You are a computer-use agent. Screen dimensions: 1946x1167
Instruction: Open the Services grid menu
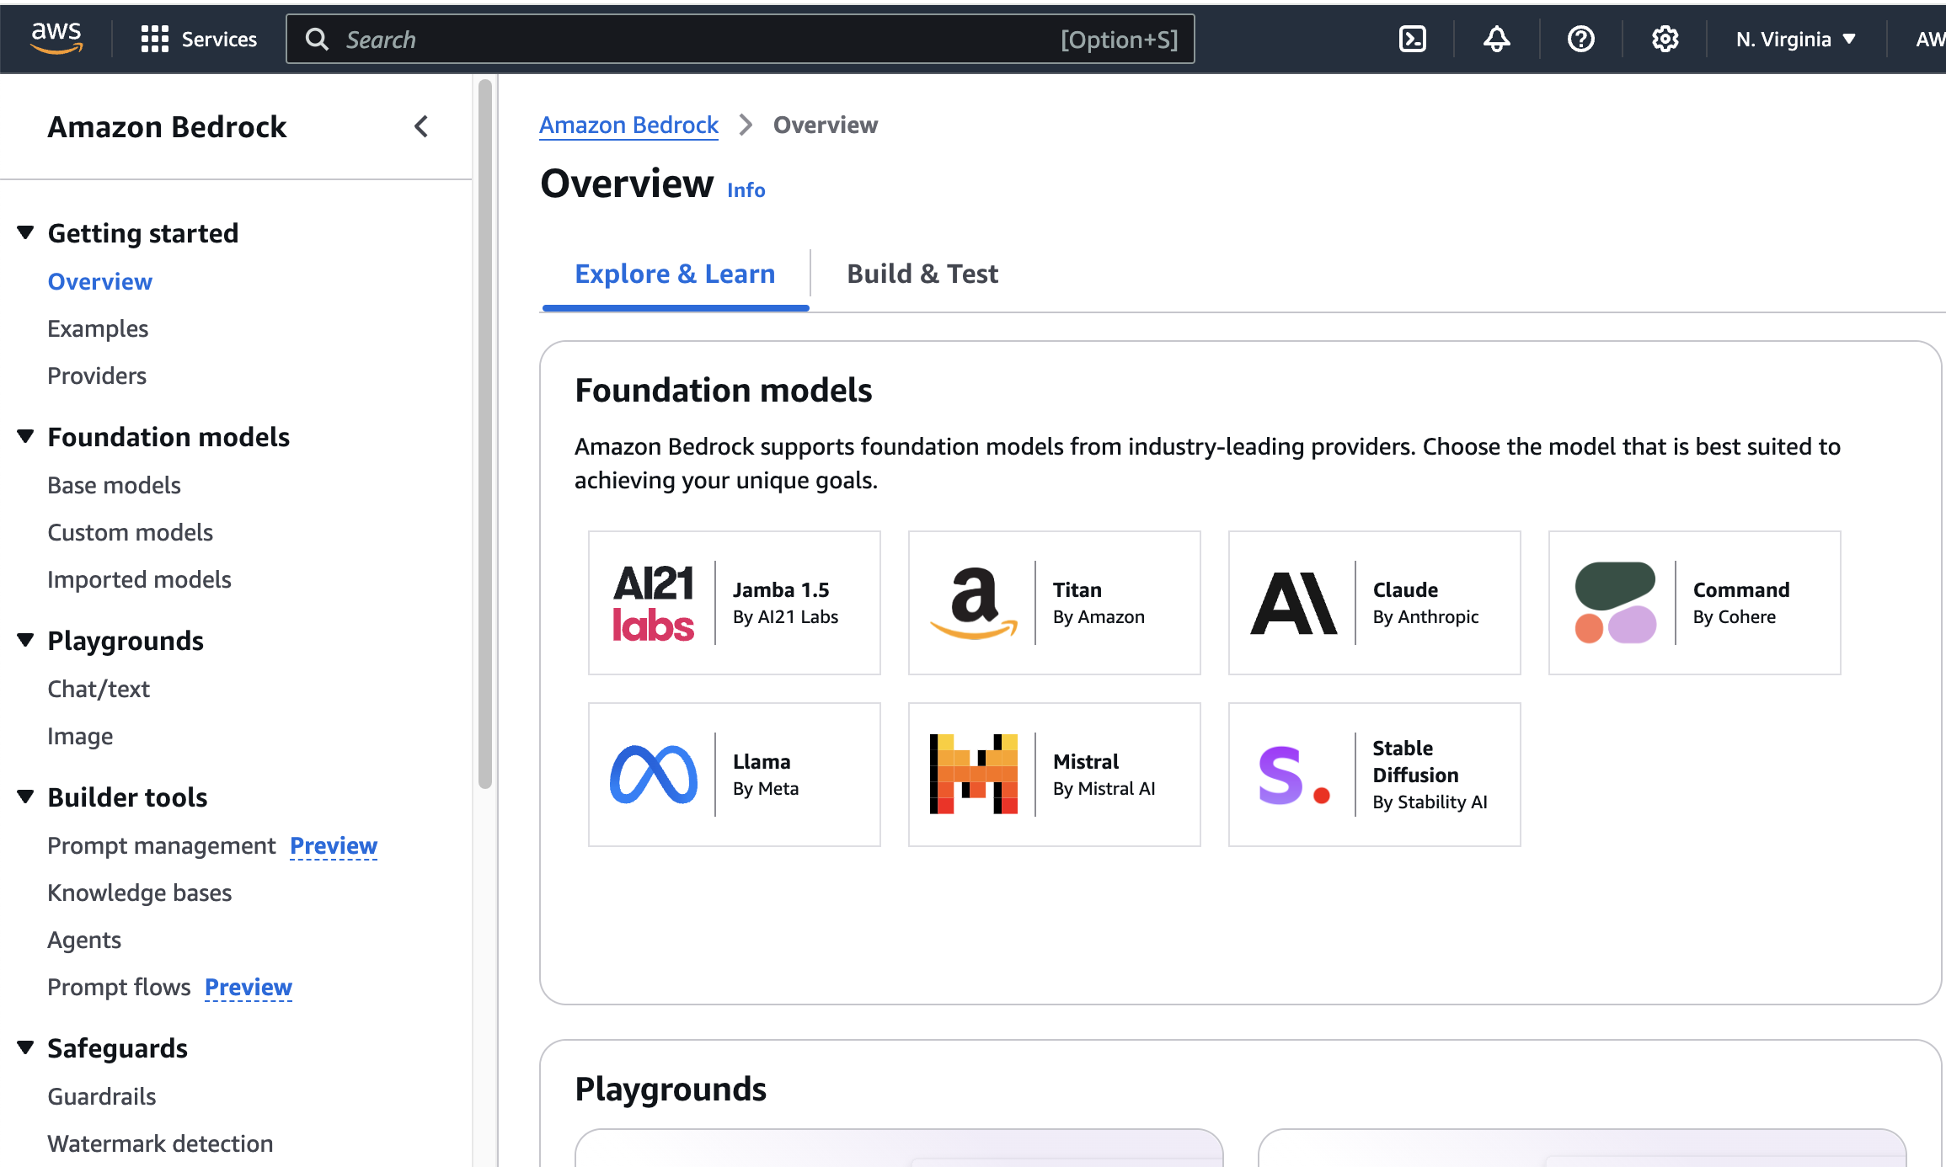tap(199, 39)
